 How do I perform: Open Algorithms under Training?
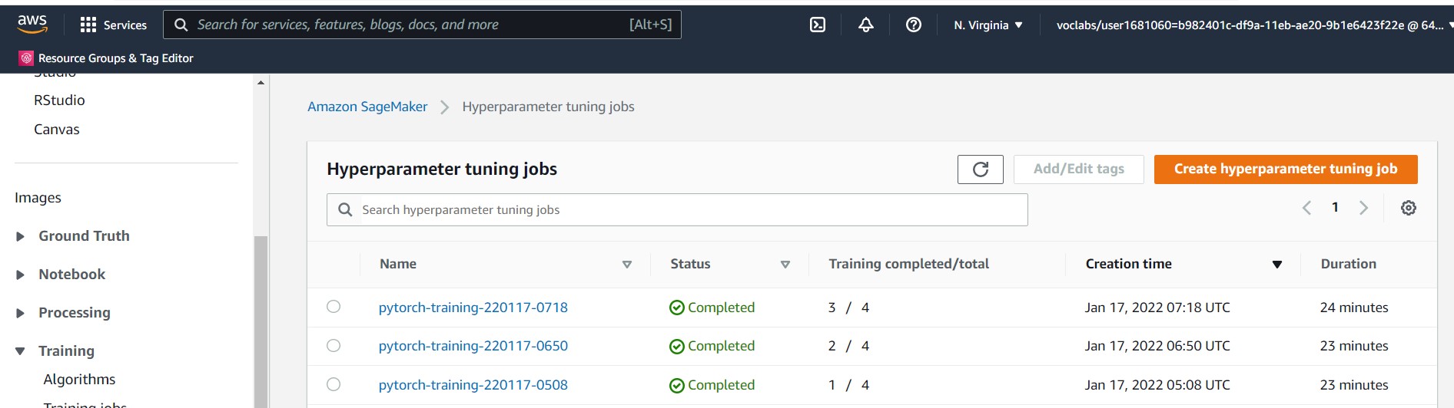tap(79, 380)
